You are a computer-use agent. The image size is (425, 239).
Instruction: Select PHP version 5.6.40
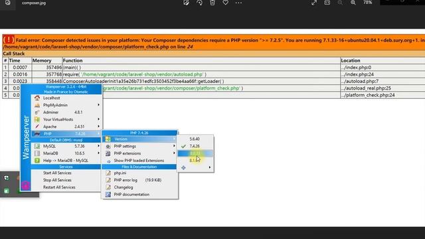coord(195,139)
